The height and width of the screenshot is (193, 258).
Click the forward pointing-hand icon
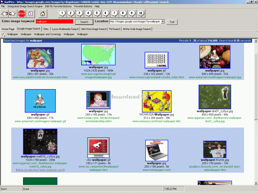[13, 13]
